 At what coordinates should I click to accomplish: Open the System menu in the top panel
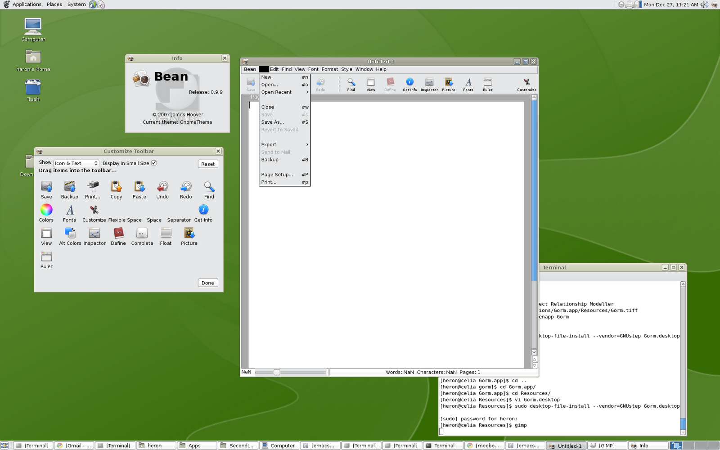coord(76,4)
